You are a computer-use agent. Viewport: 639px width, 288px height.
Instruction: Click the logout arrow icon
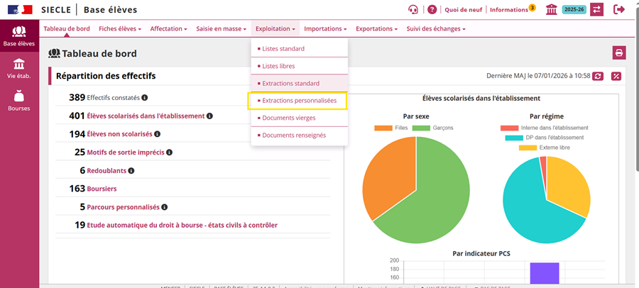[619, 9]
